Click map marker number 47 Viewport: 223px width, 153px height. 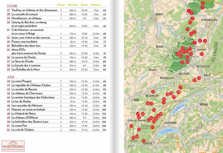[139, 129]
